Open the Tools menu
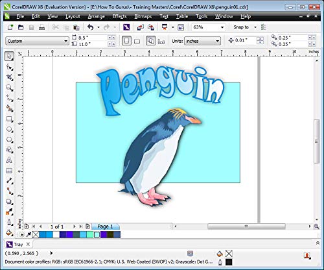This screenshot has width=324, height=270. tap(202, 16)
